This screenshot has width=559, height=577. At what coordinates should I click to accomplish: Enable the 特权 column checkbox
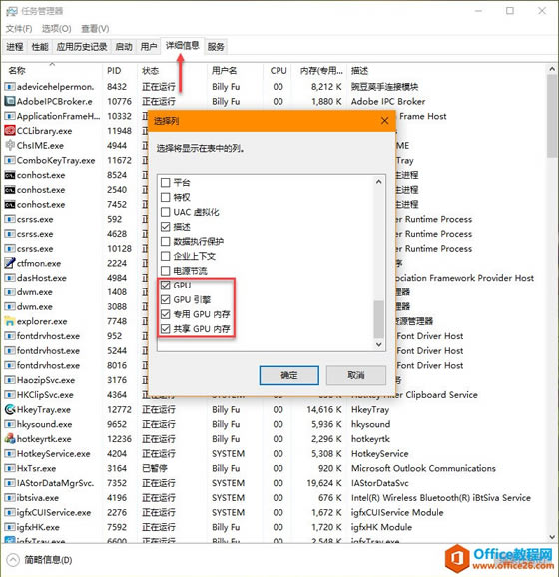point(166,197)
